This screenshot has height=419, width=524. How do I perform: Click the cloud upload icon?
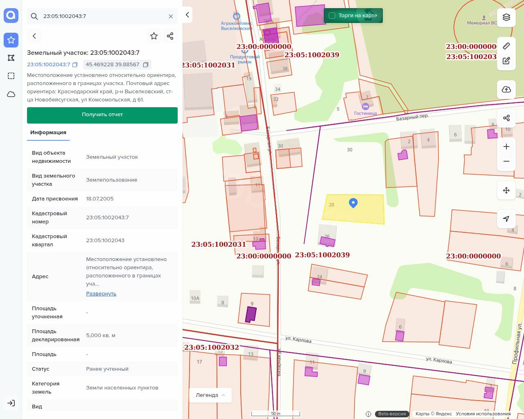point(506,90)
